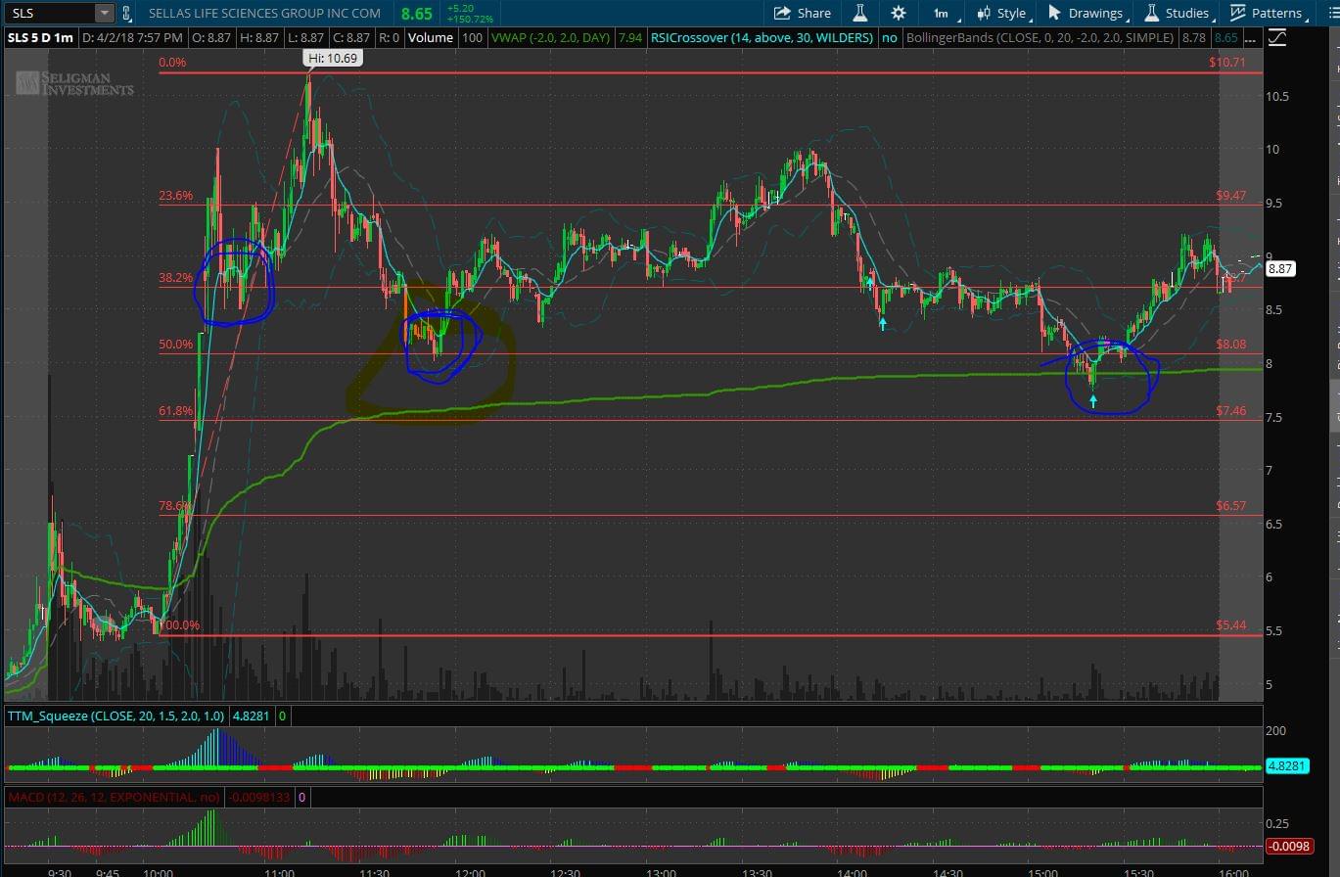Image resolution: width=1340 pixels, height=877 pixels.
Task: Click the MACD study label
Action: [115, 797]
